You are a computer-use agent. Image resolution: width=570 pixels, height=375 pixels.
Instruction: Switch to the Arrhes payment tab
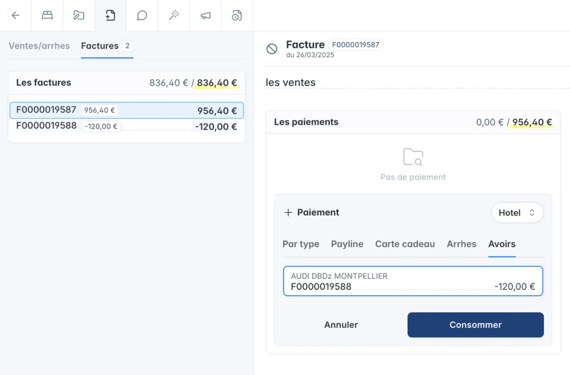pyautogui.click(x=461, y=244)
